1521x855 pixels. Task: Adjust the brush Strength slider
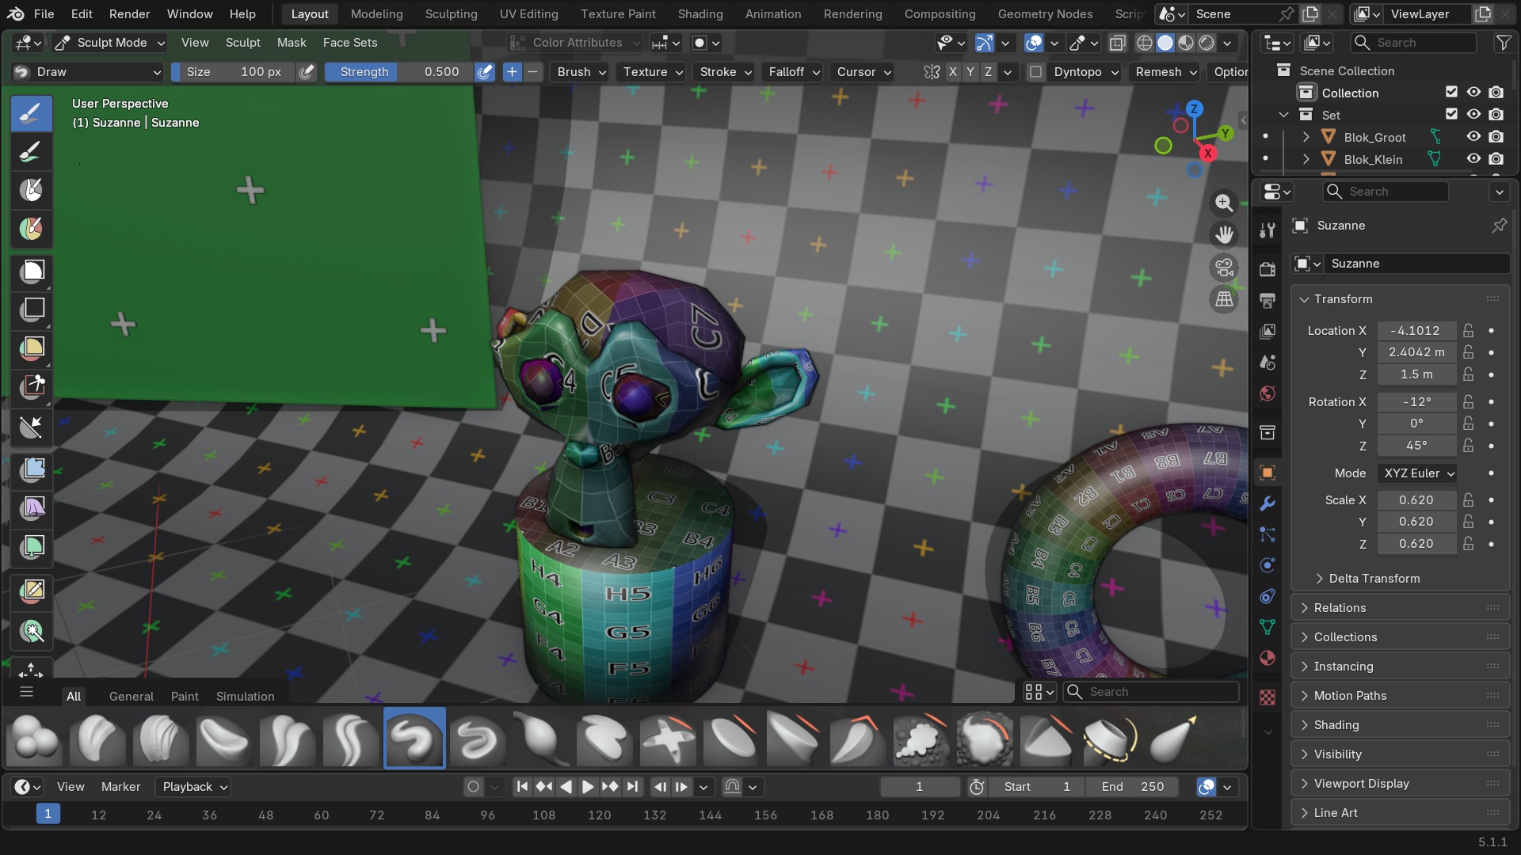[x=399, y=72]
